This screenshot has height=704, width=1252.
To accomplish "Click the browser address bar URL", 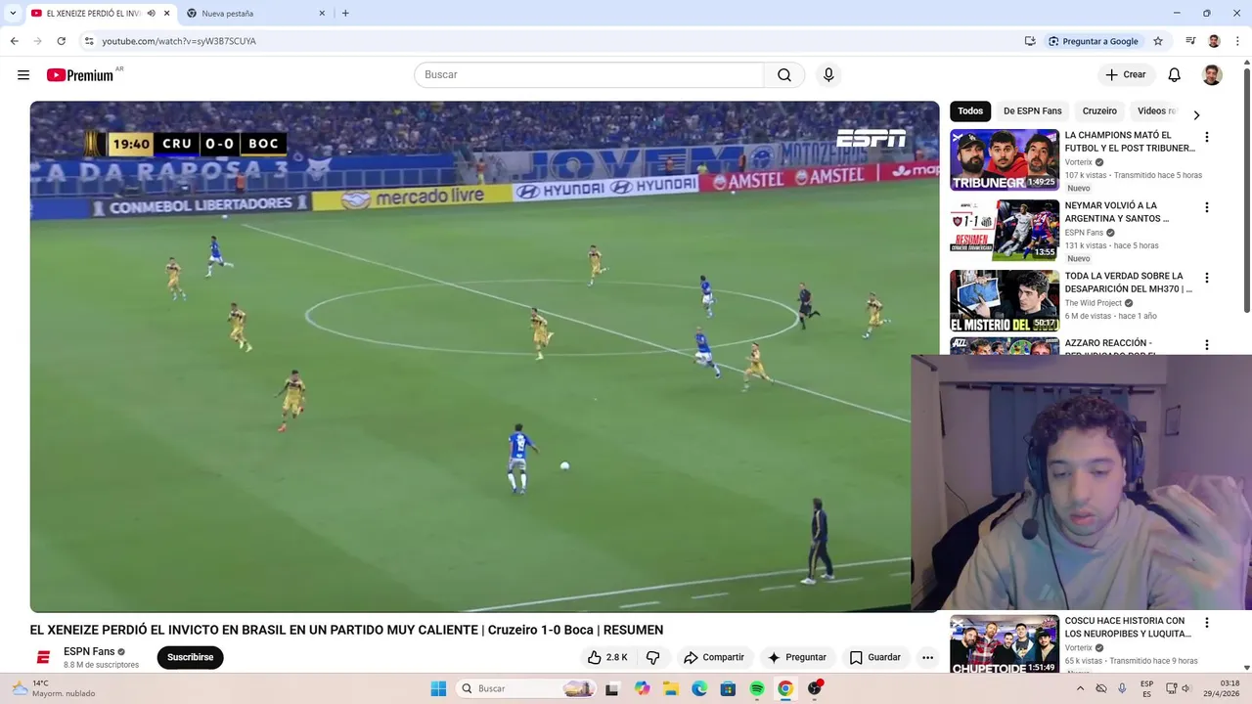I will click(x=179, y=41).
